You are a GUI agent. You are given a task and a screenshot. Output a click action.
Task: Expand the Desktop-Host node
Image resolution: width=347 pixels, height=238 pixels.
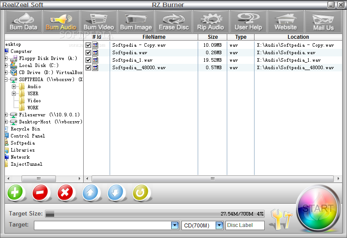(6, 122)
